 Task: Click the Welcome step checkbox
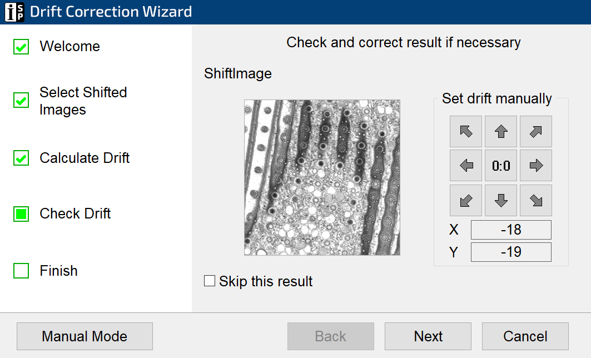pos(21,47)
